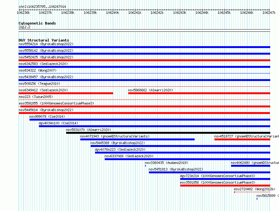279x211 pixels.
Task: Select the 2q12.2 cytogenetic band label
Action: pyautogui.click(x=24, y=27)
